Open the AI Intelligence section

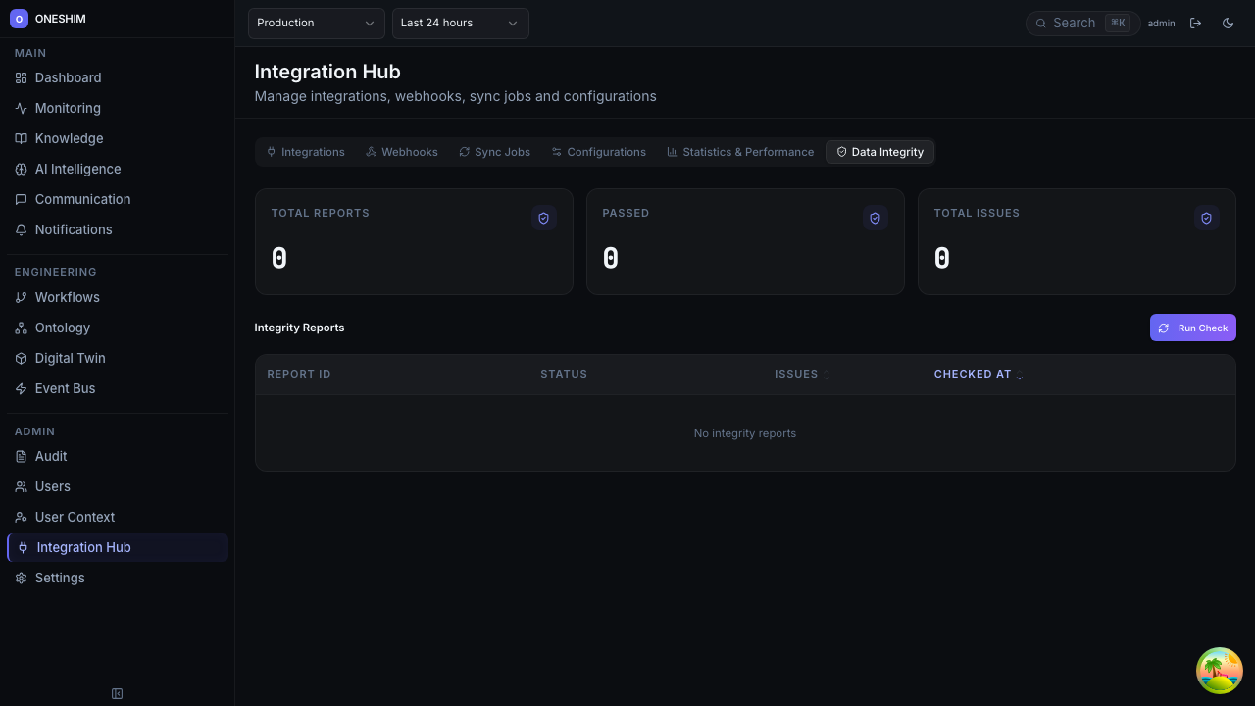coord(77,169)
